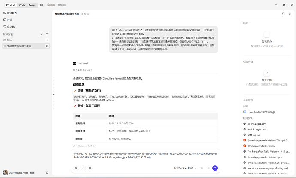The width and height of the screenshot is (296, 178).
Task: Click the sparkle prompt optimize icon
Action: [x=208, y=168]
